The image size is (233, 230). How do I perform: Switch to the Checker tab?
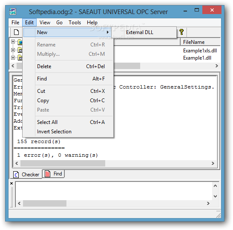pos(26,174)
